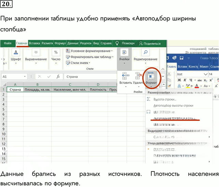This screenshot has height=187, width=219.
Task: Click scroll-up arrow of Excel sheet
Action: pos(164,84)
